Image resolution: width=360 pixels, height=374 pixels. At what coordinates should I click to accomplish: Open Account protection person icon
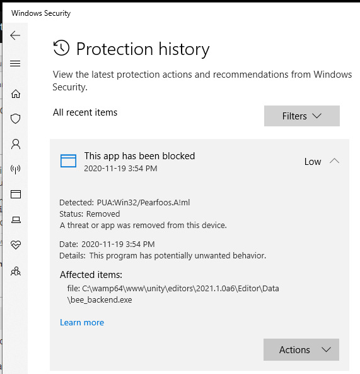pyautogui.click(x=16, y=144)
